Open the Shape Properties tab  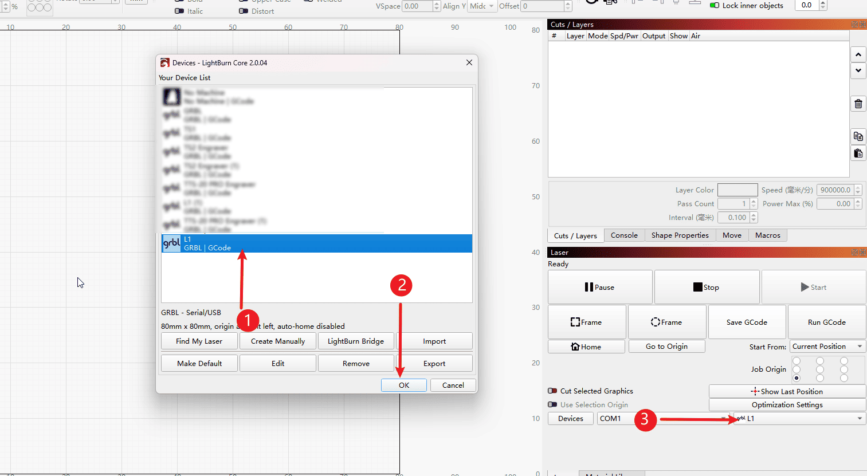(680, 235)
